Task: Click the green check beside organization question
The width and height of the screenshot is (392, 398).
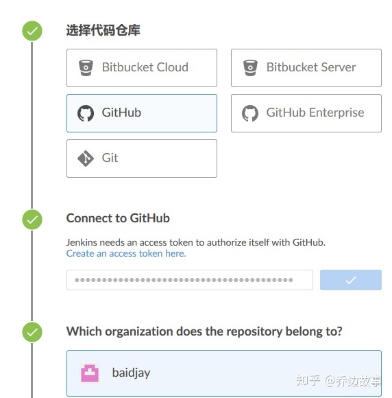Action: [x=32, y=332]
